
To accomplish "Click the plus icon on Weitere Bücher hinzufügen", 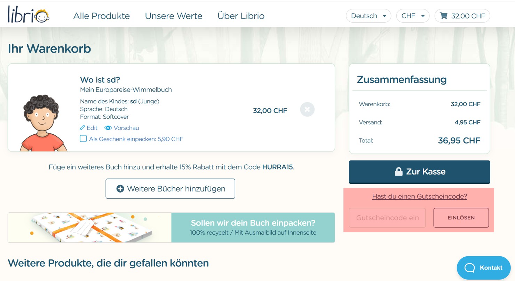I will coord(120,189).
